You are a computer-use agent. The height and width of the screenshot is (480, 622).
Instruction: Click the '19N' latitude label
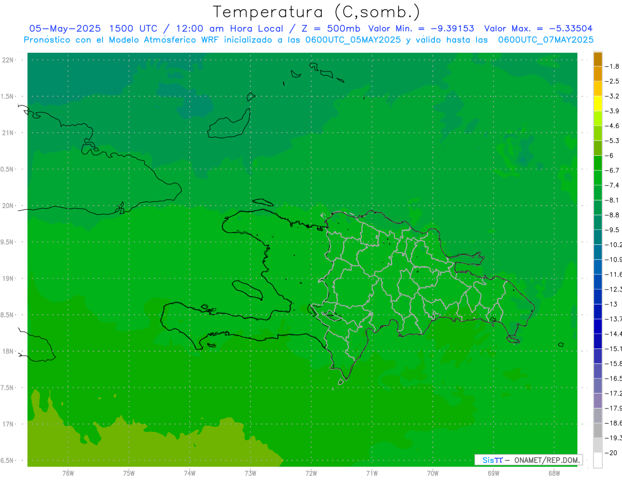8,279
